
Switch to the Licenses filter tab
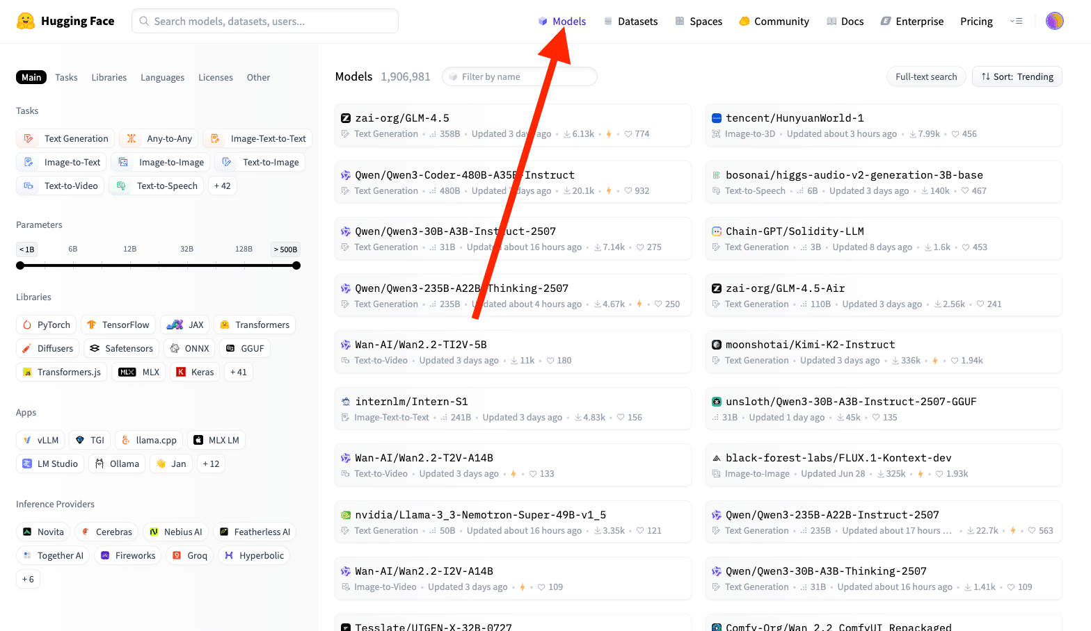pyautogui.click(x=215, y=77)
